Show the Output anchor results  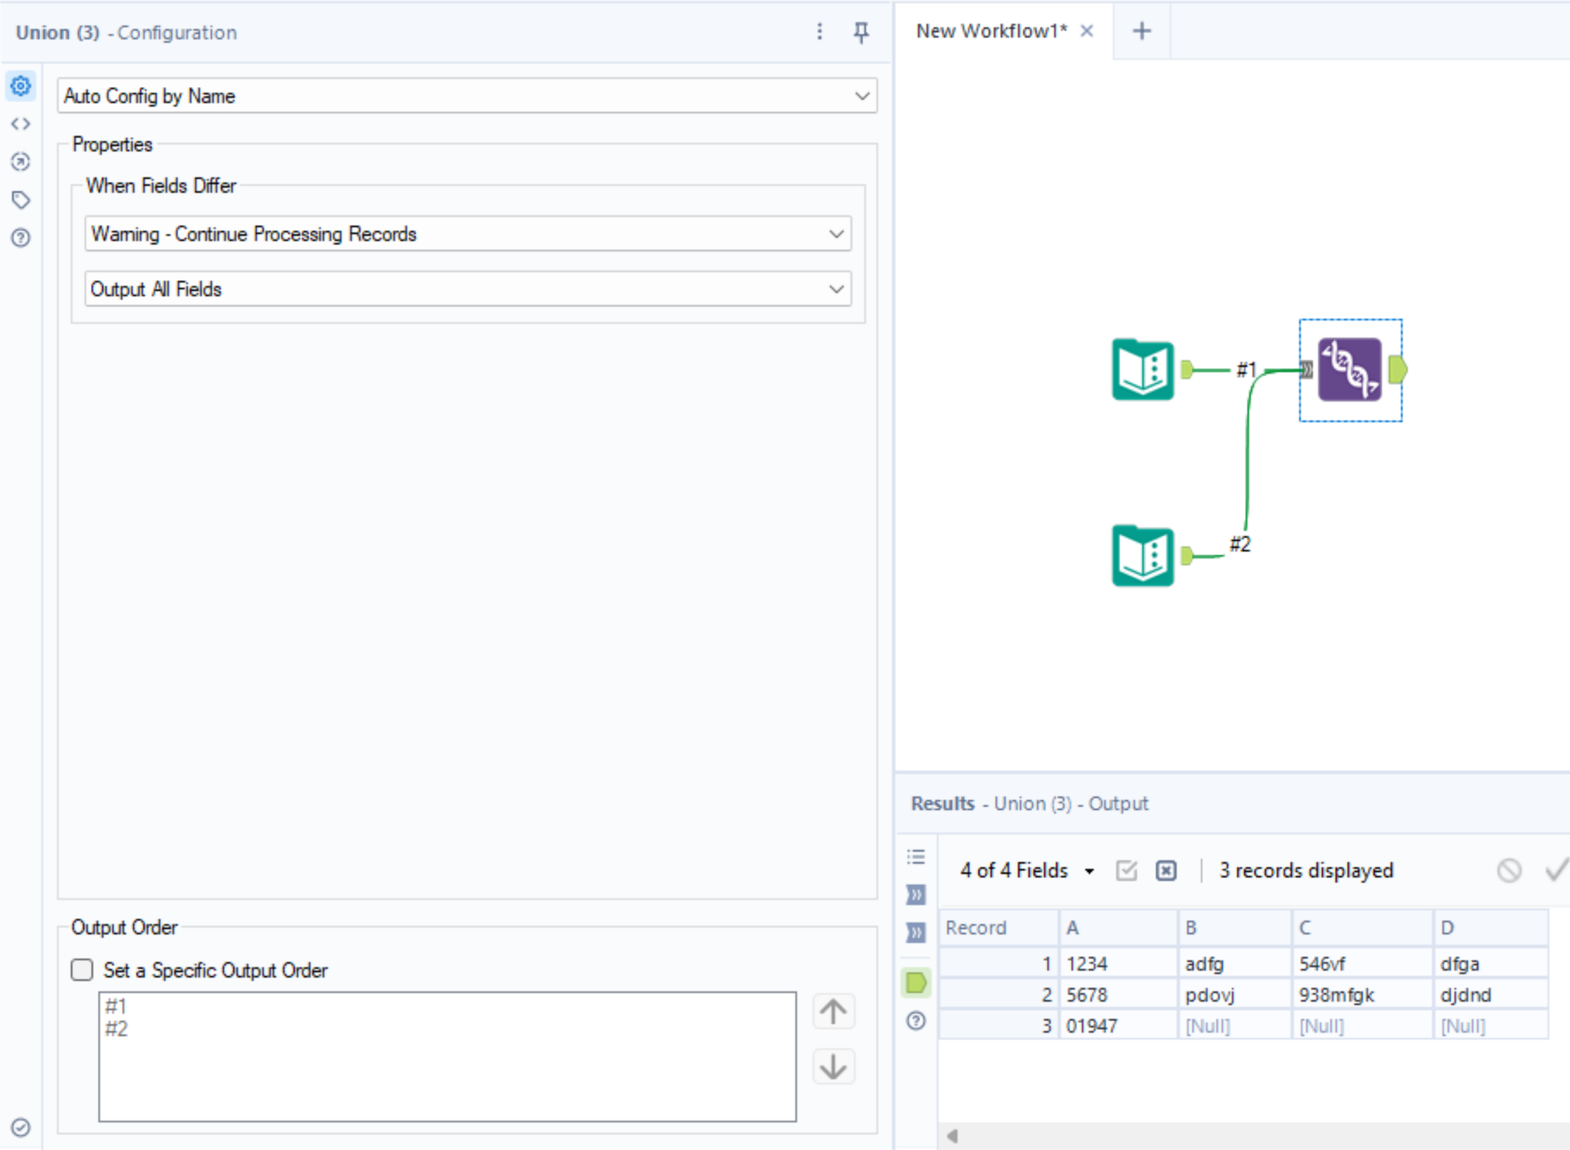915,982
